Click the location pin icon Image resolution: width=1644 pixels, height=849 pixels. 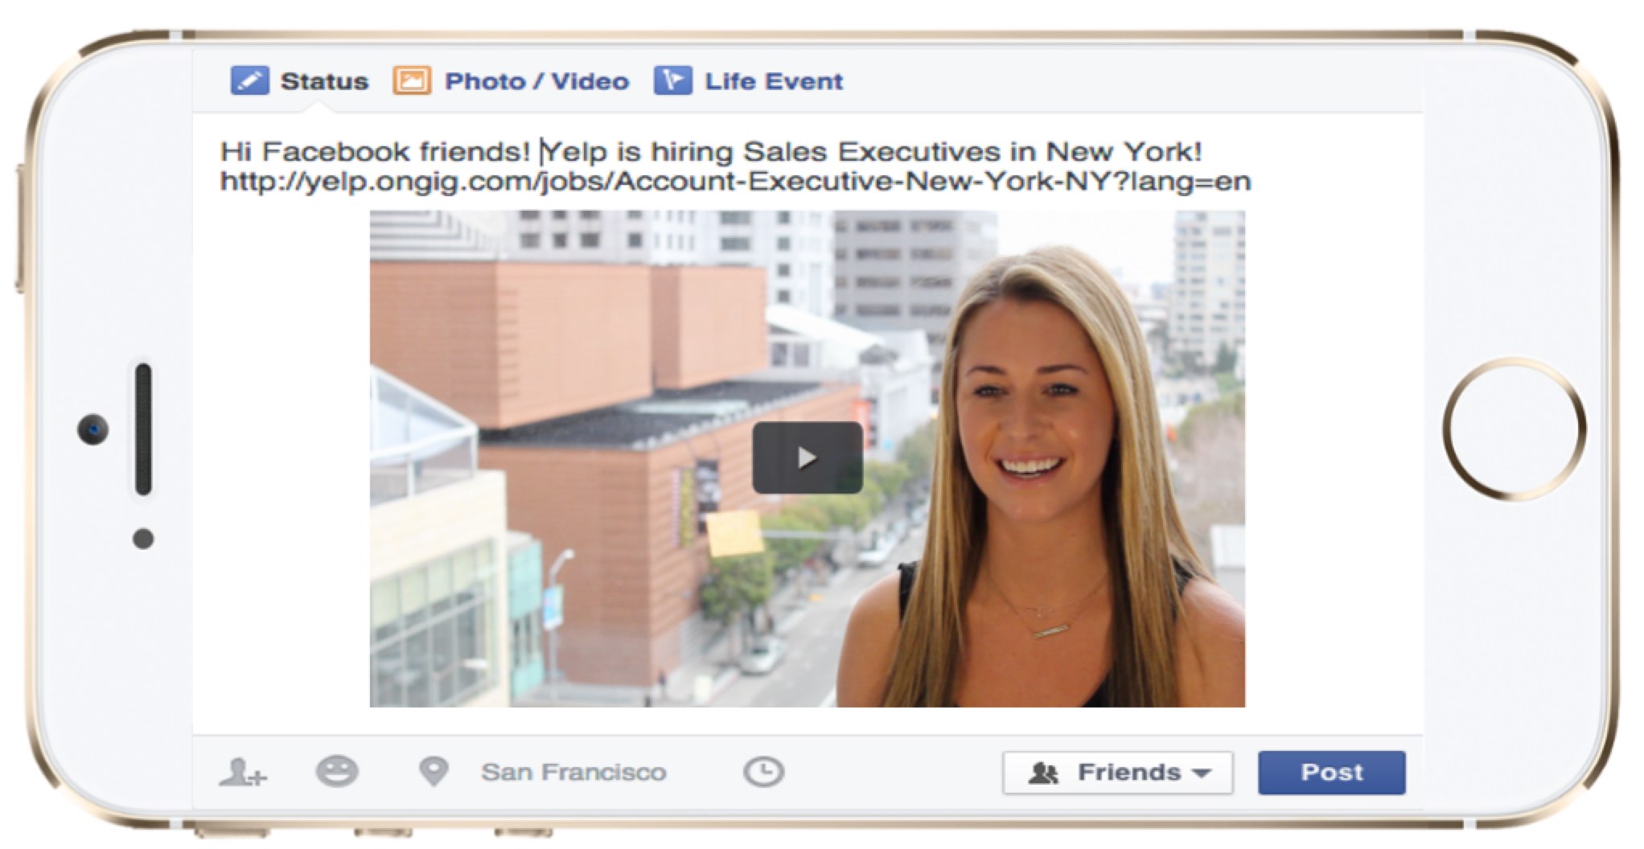pyautogui.click(x=434, y=772)
